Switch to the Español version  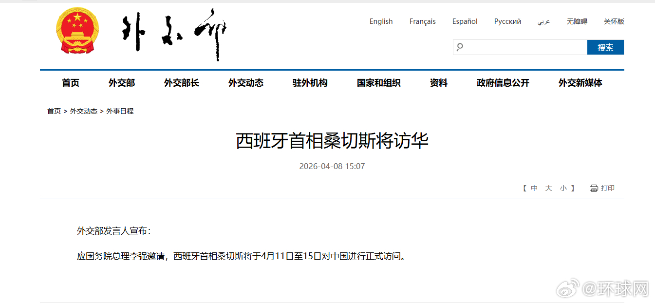465,21
